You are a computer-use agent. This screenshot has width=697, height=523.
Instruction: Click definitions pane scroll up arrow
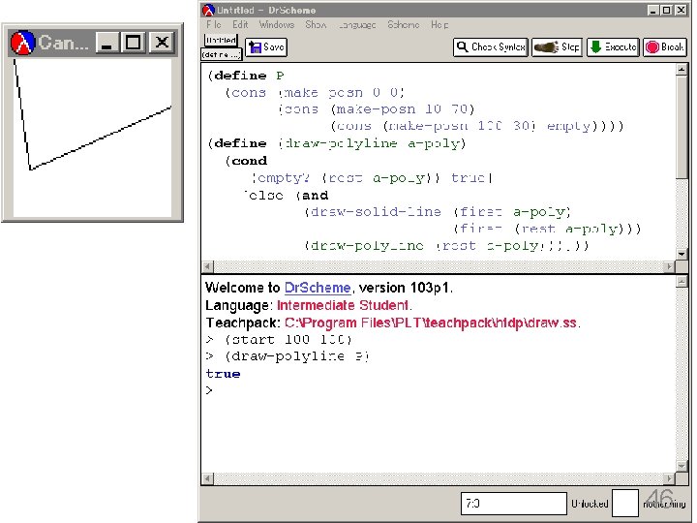[x=682, y=70]
